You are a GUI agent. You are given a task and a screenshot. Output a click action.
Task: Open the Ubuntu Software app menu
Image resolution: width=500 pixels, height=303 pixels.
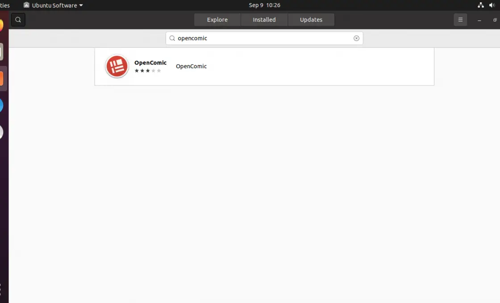pyautogui.click(x=53, y=5)
